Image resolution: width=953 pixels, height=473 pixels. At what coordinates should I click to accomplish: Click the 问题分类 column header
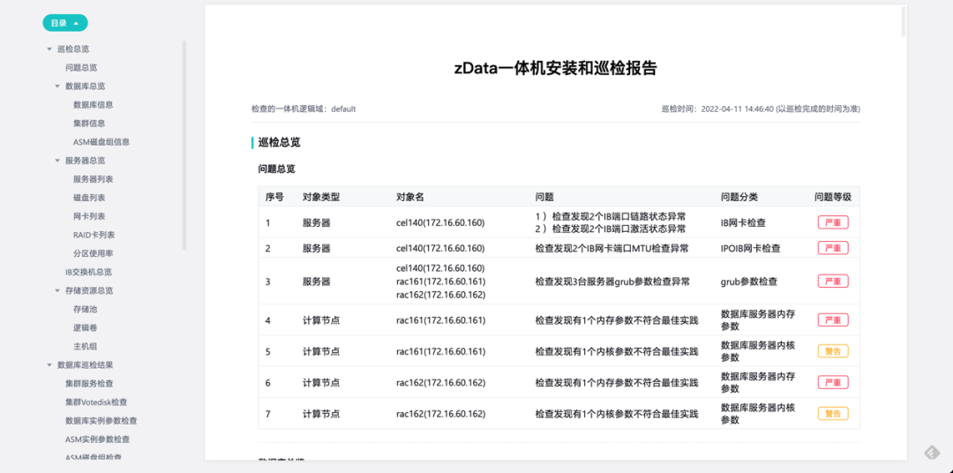739,197
